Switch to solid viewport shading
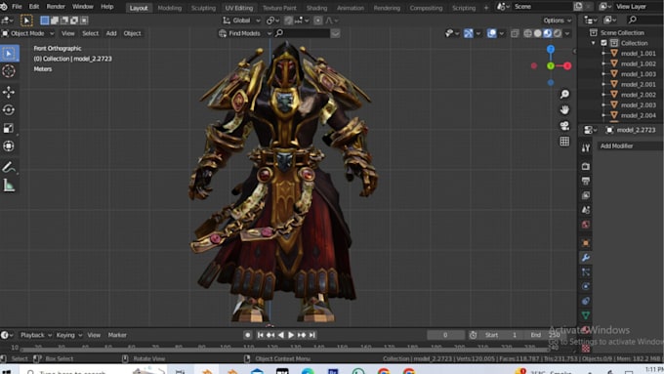Screen dimensions: 664x374 pos(537,33)
